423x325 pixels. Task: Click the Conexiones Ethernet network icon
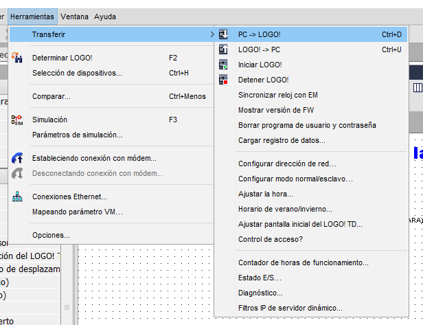17,197
